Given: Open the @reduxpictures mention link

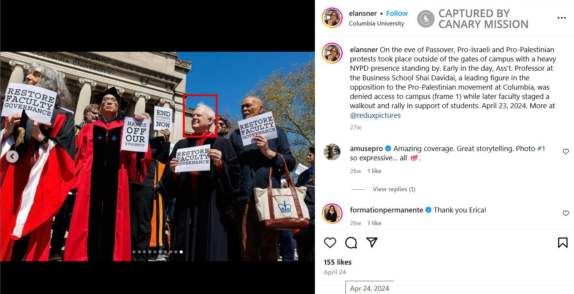Looking at the screenshot, I should point(375,115).
